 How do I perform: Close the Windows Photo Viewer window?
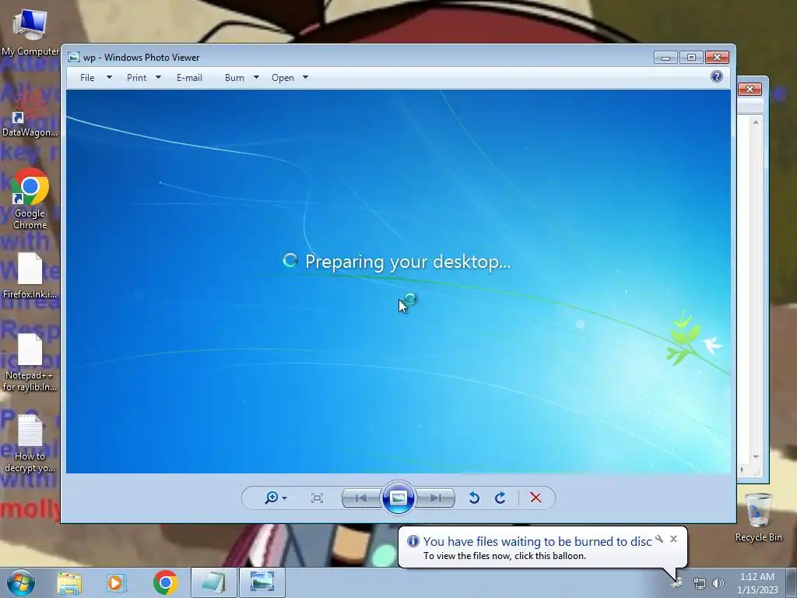point(717,58)
